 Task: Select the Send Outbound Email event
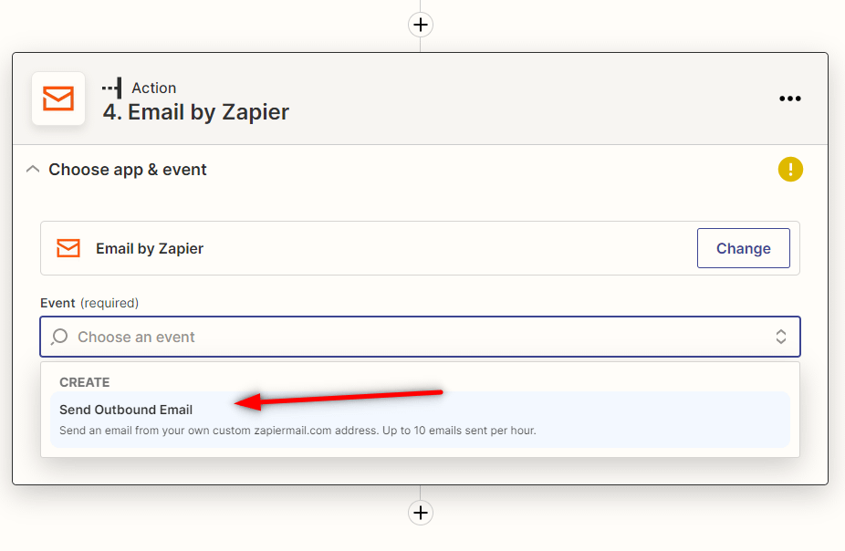126,410
